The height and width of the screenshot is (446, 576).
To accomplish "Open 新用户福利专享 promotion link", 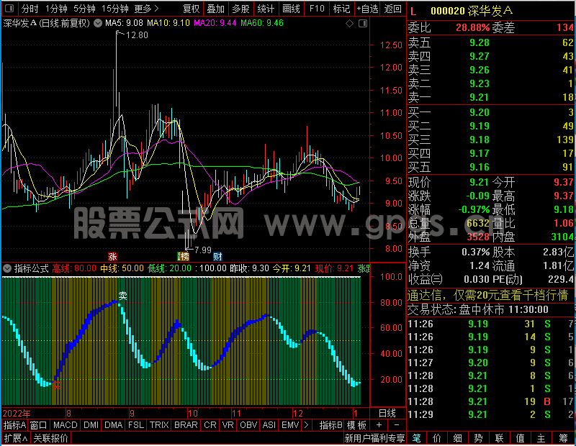I will coord(374,438).
